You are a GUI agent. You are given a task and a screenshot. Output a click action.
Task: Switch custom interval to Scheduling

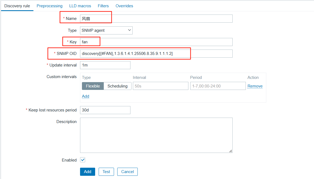pyautogui.click(x=117, y=86)
